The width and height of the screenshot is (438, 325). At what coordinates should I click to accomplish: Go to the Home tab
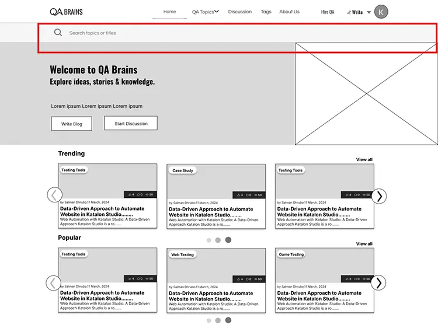point(169,12)
